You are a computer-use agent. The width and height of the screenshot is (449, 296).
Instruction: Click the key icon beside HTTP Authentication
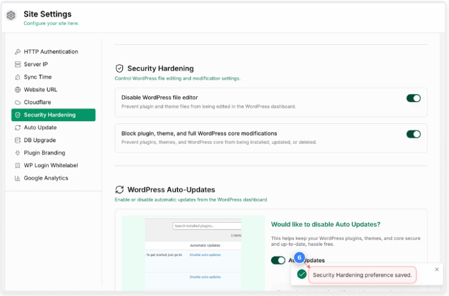click(x=17, y=52)
